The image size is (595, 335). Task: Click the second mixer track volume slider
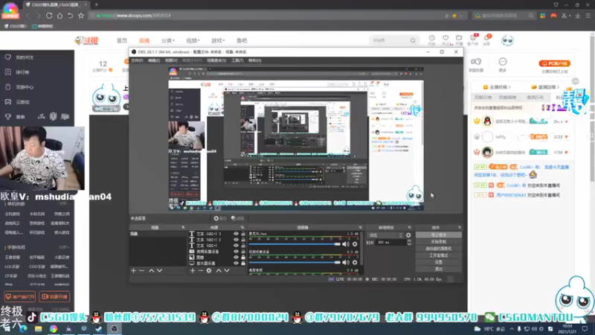coord(295,262)
